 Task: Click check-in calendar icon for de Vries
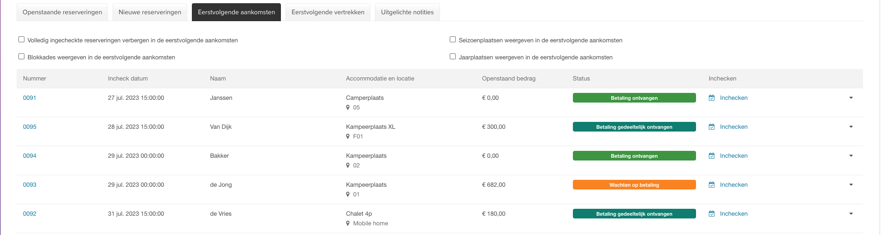point(712,214)
